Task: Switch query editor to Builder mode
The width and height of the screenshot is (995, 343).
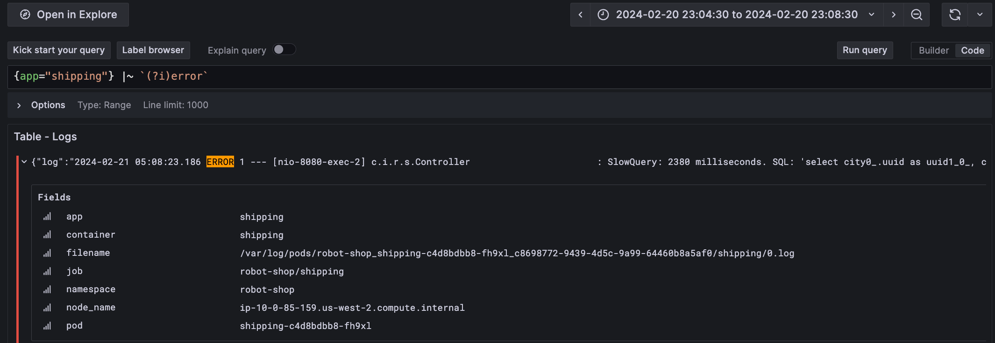Action: [x=933, y=50]
